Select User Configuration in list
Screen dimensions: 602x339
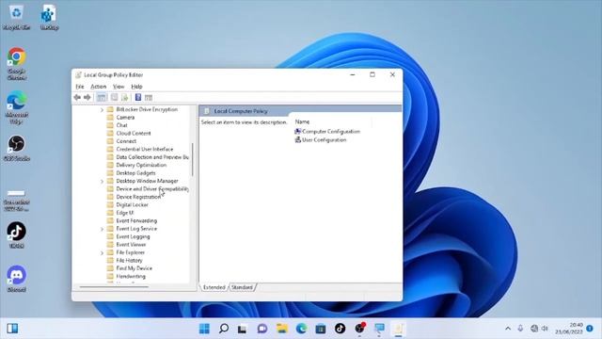[x=321, y=140]
